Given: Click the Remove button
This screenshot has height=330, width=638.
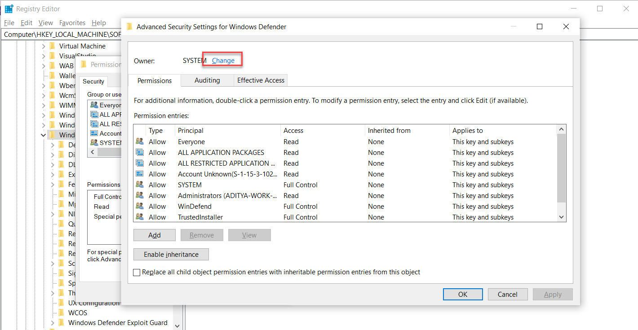Looking at the screenshot, I should (x=202, y=235).
